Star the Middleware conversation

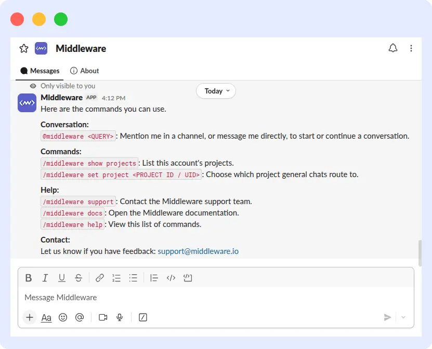click(x=24, y=48)
